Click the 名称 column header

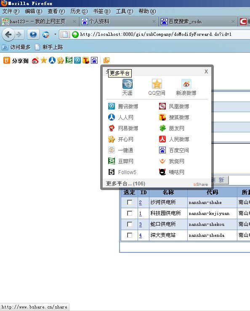(168, 192)
